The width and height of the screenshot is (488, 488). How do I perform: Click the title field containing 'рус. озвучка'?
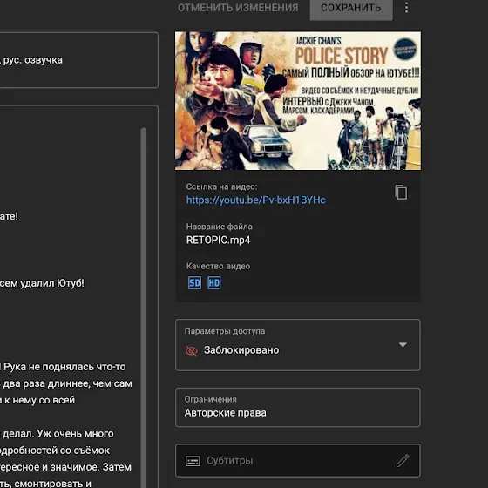click(79, 60)
